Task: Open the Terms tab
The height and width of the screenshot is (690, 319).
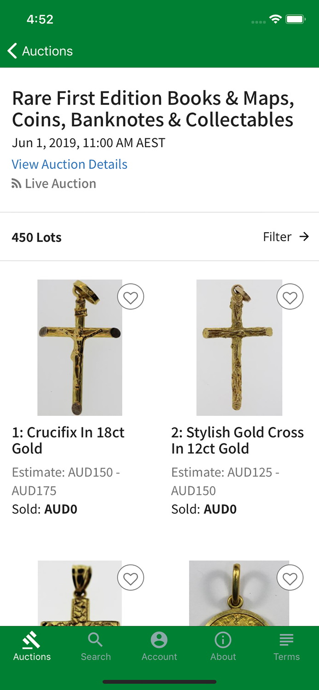Action: (287, 646)
